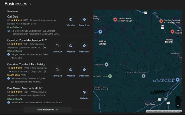Select Comfort Zone Mechanical red map pin
The image size is (185, 115).
(x=115, y=19)
